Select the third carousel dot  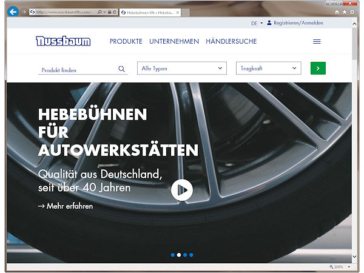click(x=185, y=255)
